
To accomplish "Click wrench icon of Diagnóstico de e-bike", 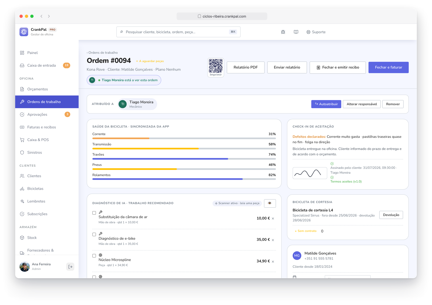I will pos(100,234).
